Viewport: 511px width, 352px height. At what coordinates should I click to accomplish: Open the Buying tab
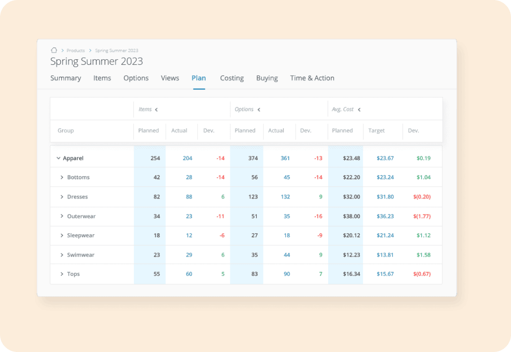267,78
